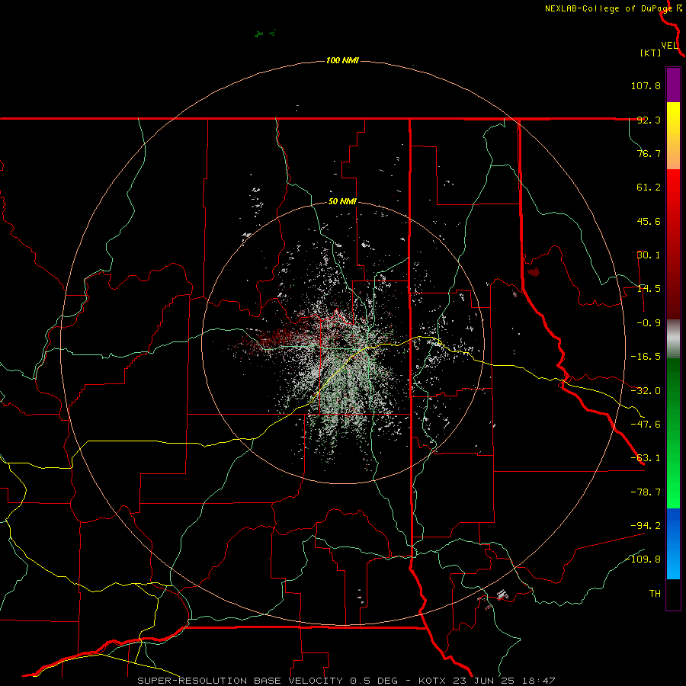
Task: Click the 23 JUN 25 date in caption
Action: (x=482, y=681)
